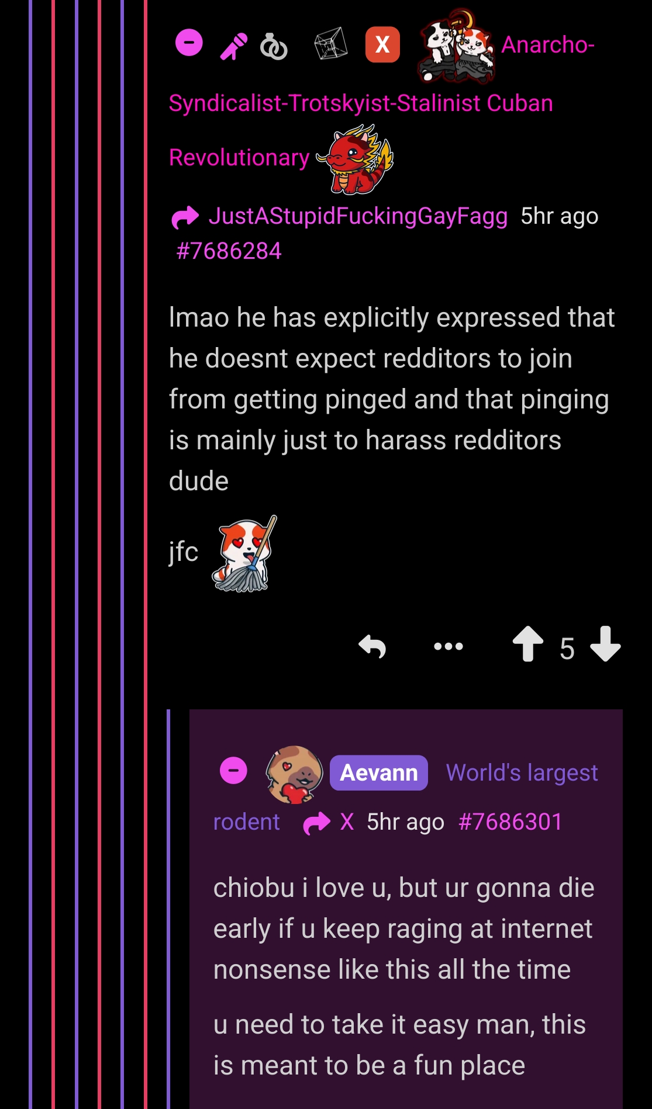This screenshot has width=652, height=1109.
Task: Open the JustAStupidFuckingGayFagg parent link
Action: pyautogui.click(x=358, y=216)
